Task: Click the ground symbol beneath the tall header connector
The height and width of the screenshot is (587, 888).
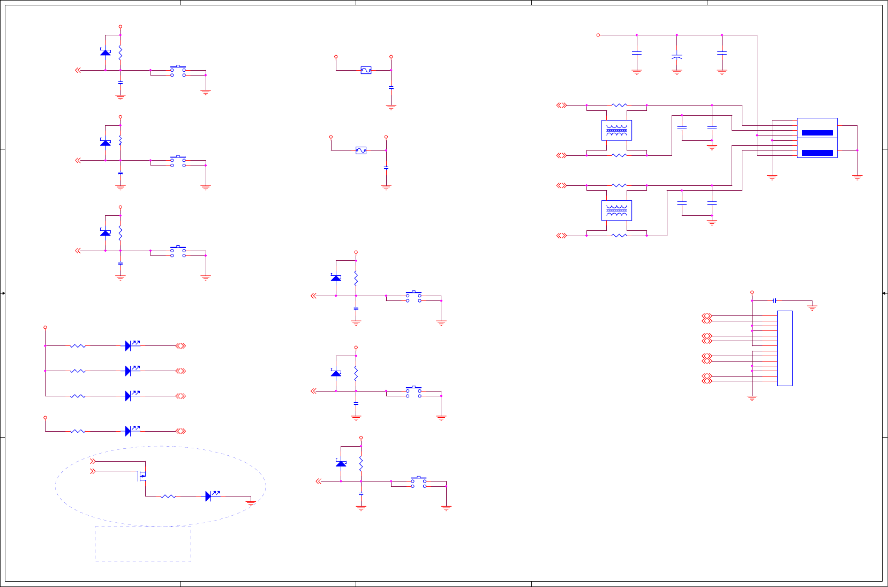Action: point(752,398)
